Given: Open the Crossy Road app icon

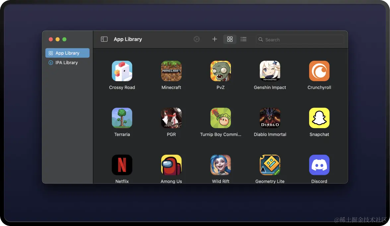Looking at the screenshot, I should [x=122, y=71].
